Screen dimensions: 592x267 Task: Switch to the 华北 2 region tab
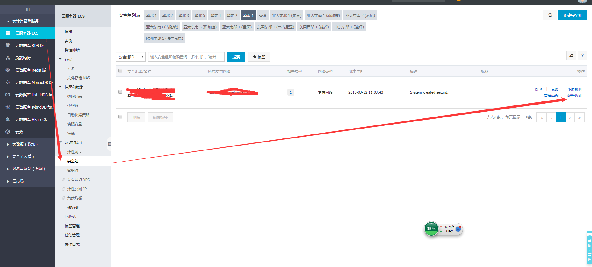pyautogui.click(x=167, y=15)
